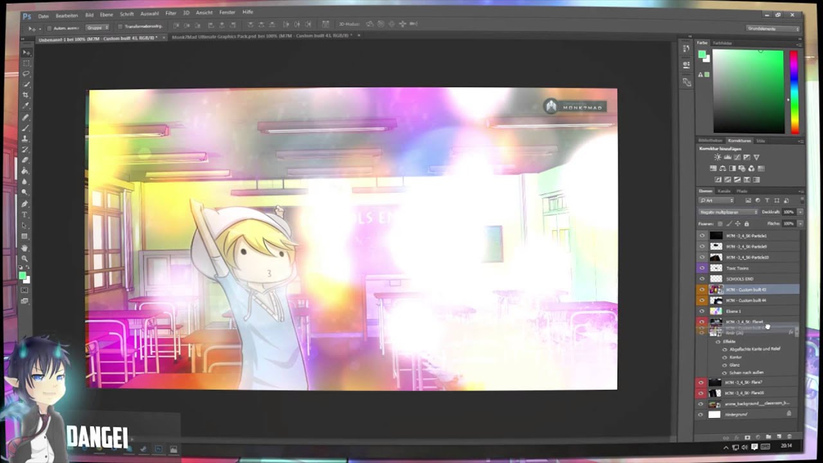Screen dimensions: 823x463
Task: Open the Negativ multiplizieren blend mode dropdown
Action: [728, 212]
